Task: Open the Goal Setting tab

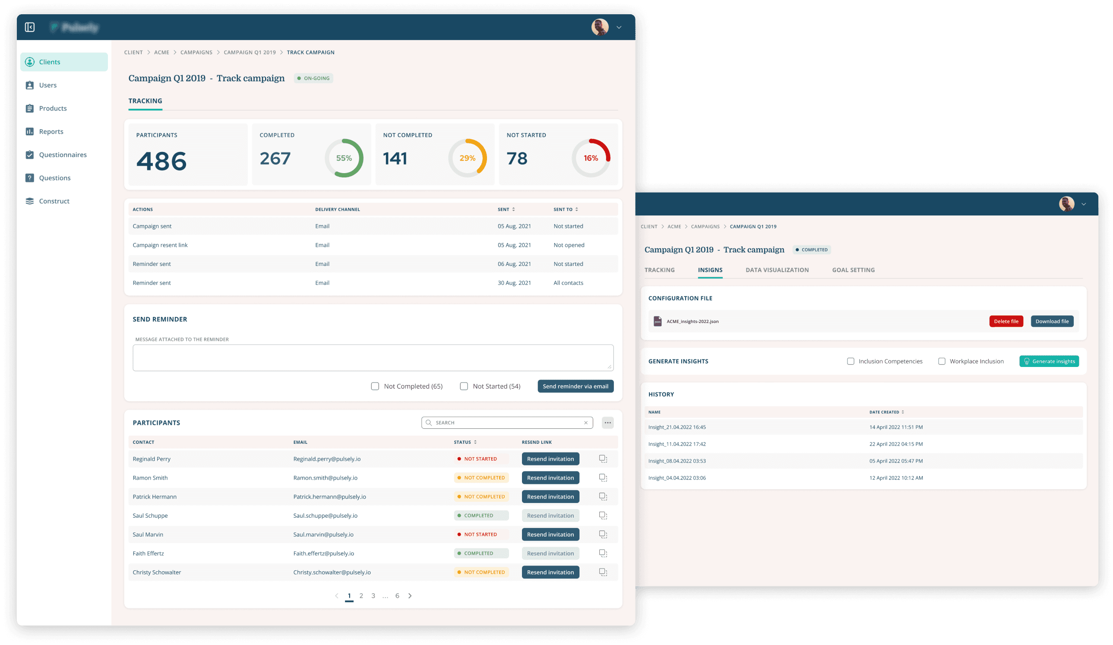Action: 853,270
